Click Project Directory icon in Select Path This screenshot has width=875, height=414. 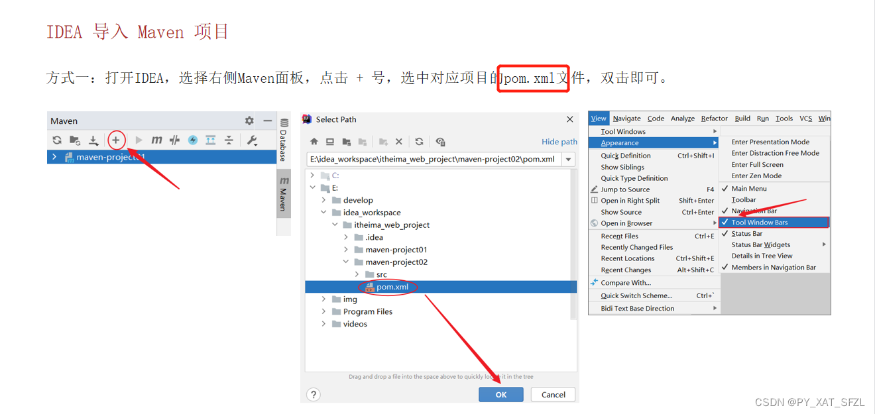[346, 142]
